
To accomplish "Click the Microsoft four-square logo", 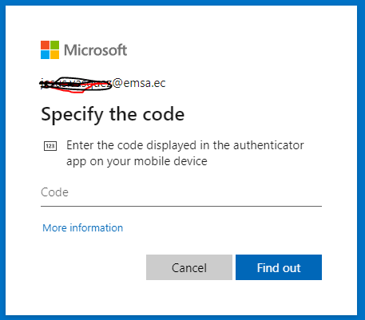I will tap(50, 49).
